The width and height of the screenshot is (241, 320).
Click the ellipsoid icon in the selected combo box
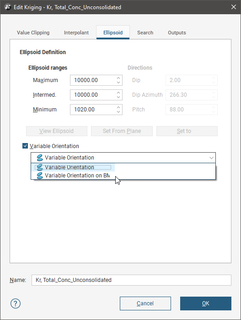[40, 158]
